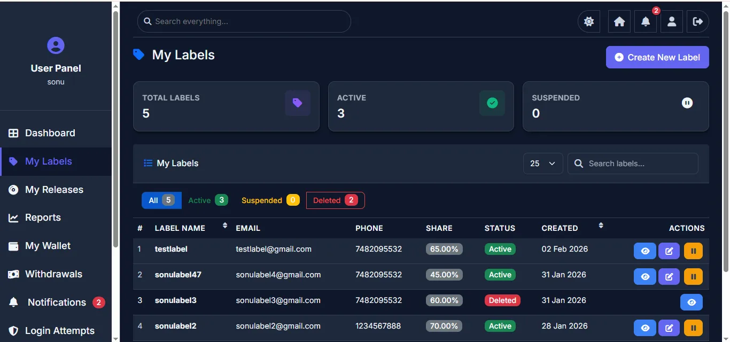Viewport: 730px width, 342px height.
Task: Click into the Search labels field
Action: click(633, 164)
